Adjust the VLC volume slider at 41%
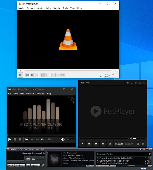153x170 pixels. click(x=110, y=76)
